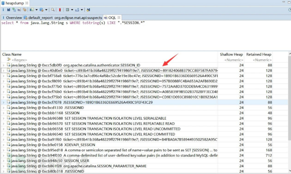Viewport: 291px width, 174px height.
Task: Sort by the Retained Heap column header
Action: click(259, 54)
